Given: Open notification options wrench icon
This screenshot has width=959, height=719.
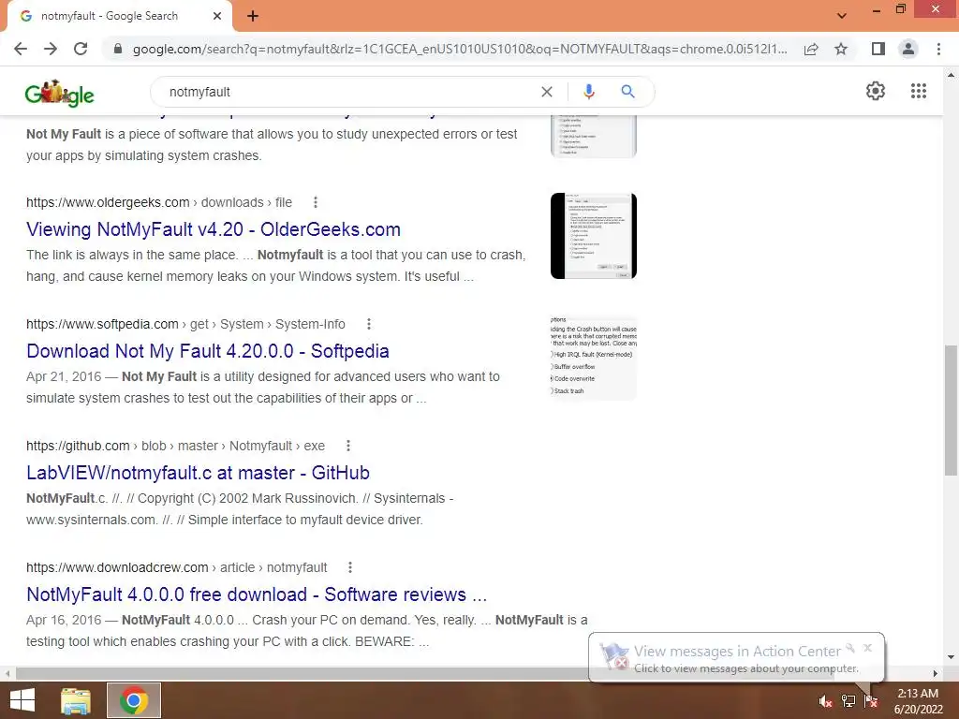Looking at the screenshot, I should coord(850,648).
